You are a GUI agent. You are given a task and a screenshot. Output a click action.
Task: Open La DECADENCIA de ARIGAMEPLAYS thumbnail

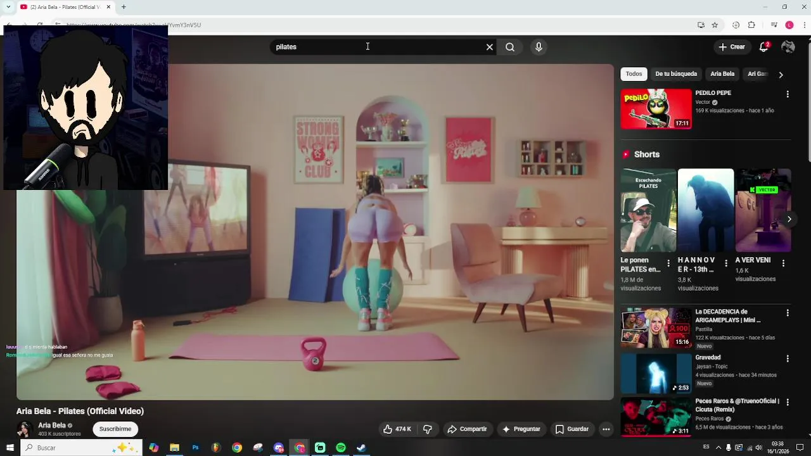point(656,328)
